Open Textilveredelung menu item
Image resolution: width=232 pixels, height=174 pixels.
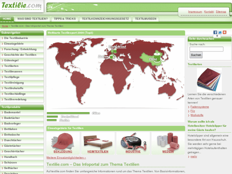pos(22,99)
